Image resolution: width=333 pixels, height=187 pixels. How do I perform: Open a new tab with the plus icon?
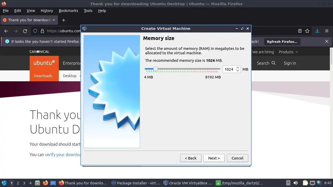pyautogui.click(x=63, y=20)
